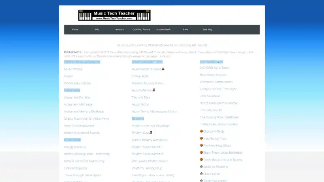Select Quizzes / Pianos in navigation bar
324x182 pixels.
click(141, 30)
